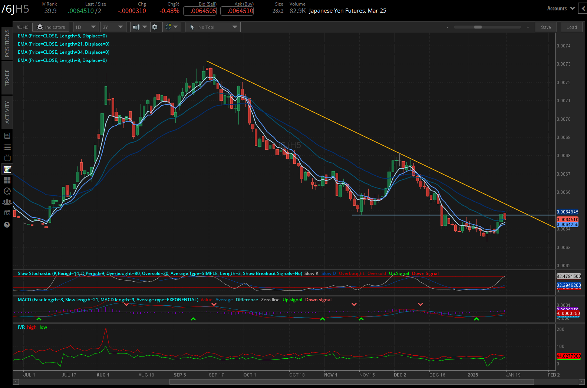Click the TV icon in left sidebar
The width and height of the screenshot is (587, 388).
click(x=7, y=158)
